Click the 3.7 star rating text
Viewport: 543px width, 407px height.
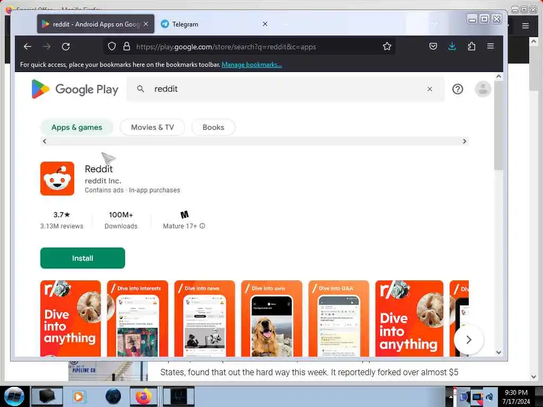pyautogui.click(x=62, y=215)
